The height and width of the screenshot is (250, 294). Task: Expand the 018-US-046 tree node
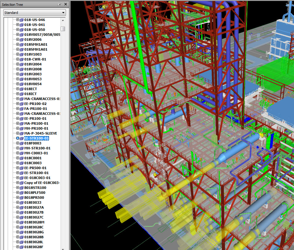(18, 19)
